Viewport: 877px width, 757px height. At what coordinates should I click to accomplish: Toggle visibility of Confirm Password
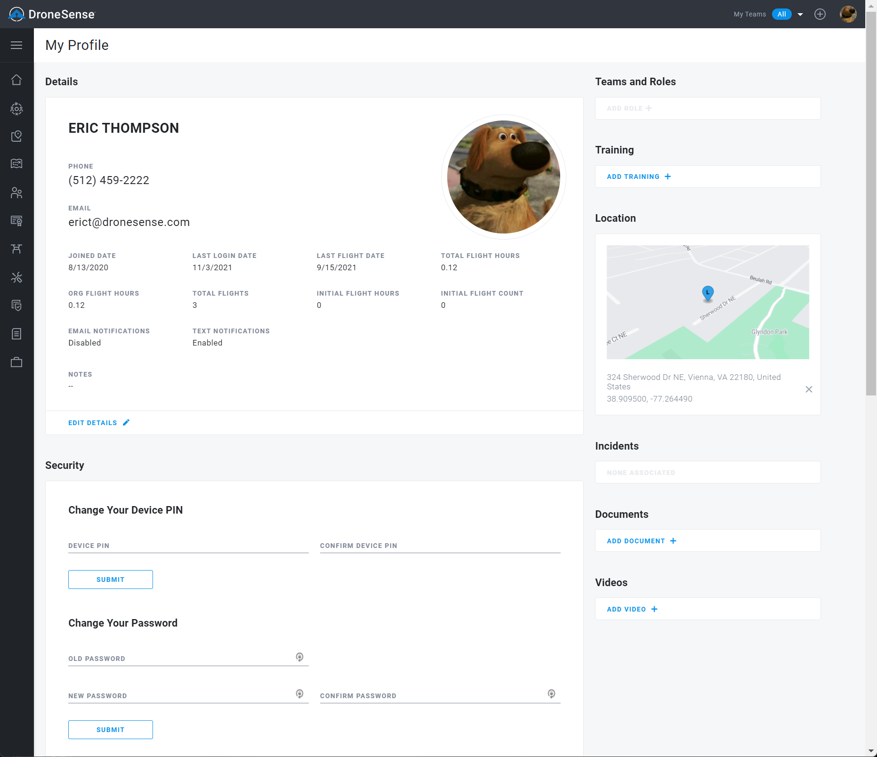click(x=551, y=694)
